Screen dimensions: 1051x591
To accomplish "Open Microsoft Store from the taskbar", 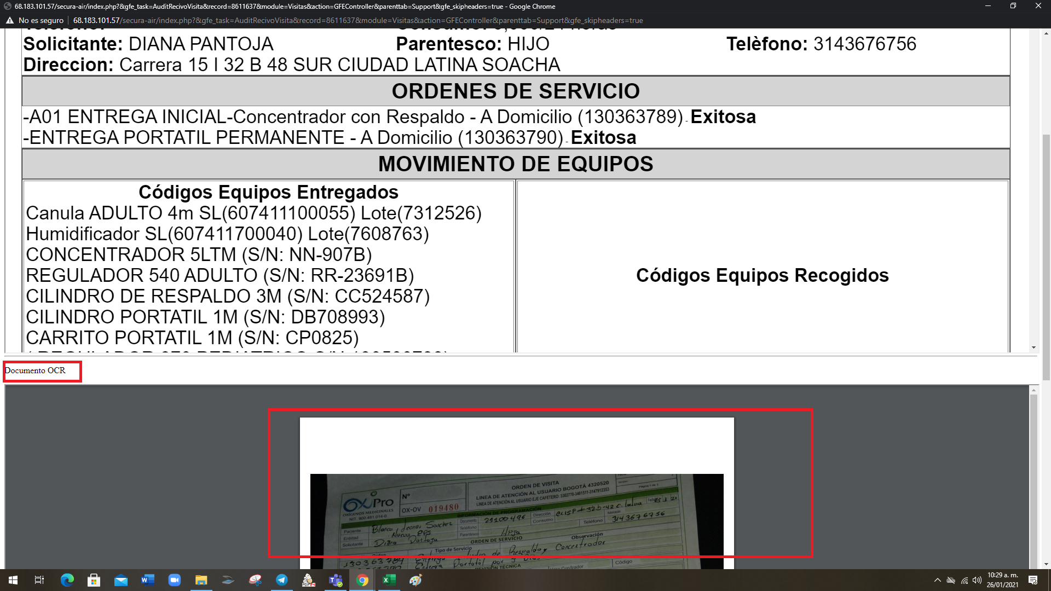I will tap(94, 580).
